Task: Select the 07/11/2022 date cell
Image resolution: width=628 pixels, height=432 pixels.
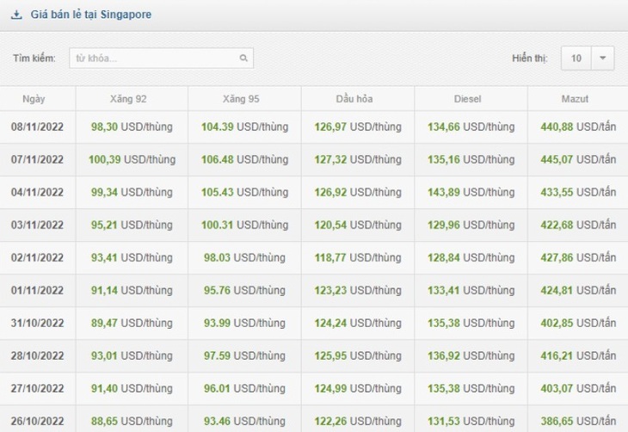Action: (x=37, y=159)
